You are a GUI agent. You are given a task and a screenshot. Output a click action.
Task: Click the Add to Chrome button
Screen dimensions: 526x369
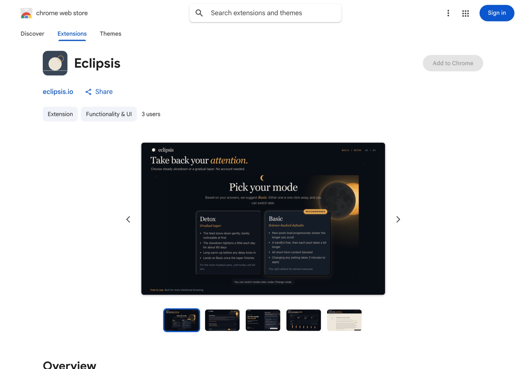point(453,63)
